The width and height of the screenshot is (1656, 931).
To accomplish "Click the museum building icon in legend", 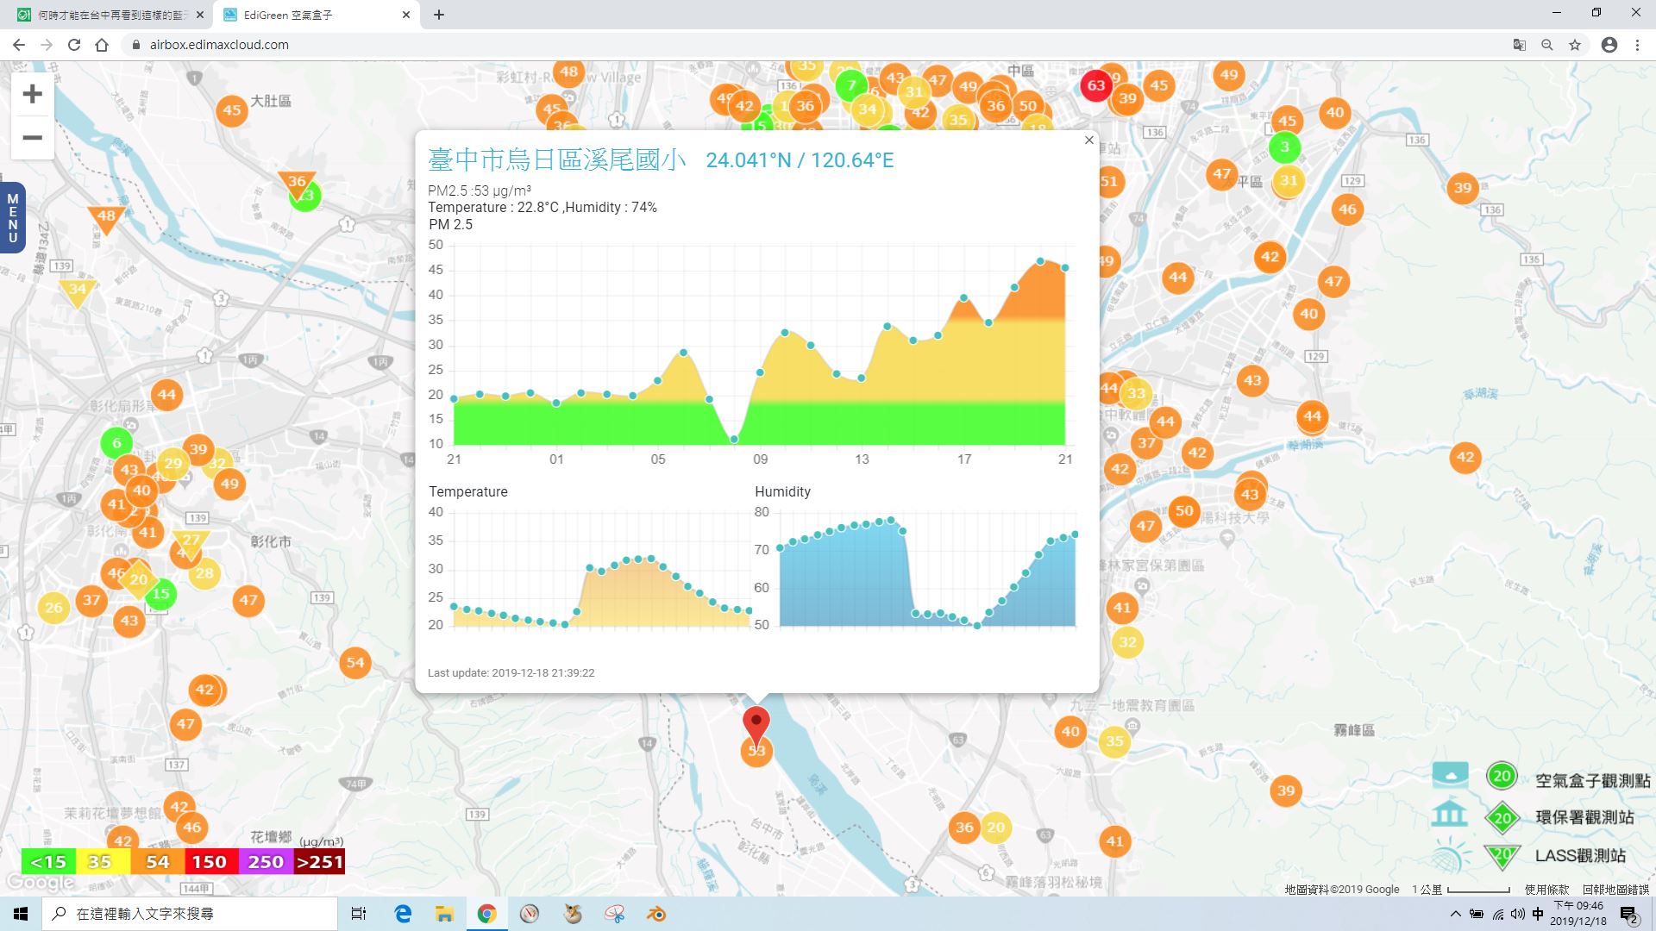I will [1450, 815].
